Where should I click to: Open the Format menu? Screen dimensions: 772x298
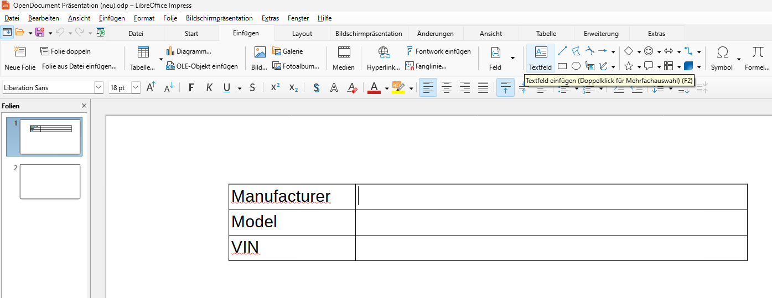coord(144,18)
